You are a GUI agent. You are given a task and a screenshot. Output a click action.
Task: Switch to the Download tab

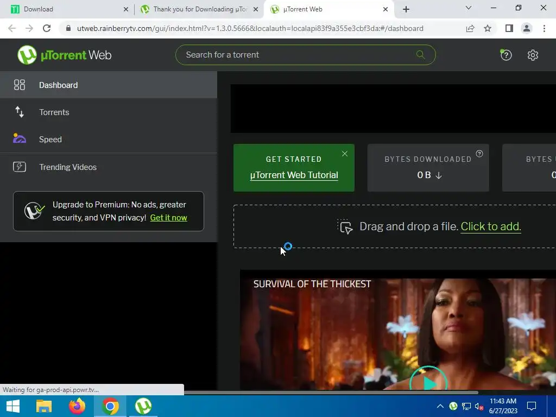(66, 9)
